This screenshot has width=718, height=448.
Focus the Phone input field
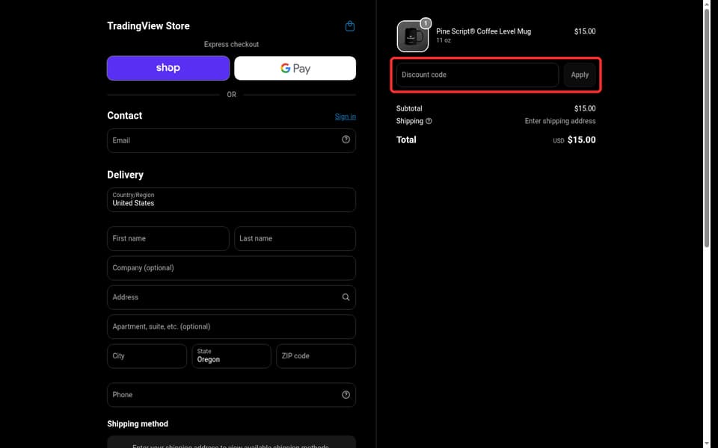tap(231, 394)
